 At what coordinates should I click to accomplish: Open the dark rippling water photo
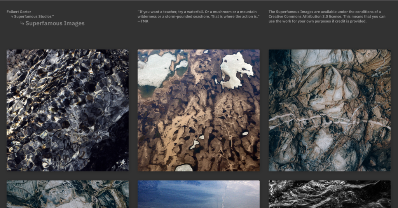pyautogui.click(x=68, y=110)
